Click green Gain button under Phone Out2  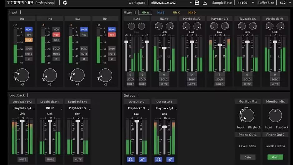tap(275, 157)
